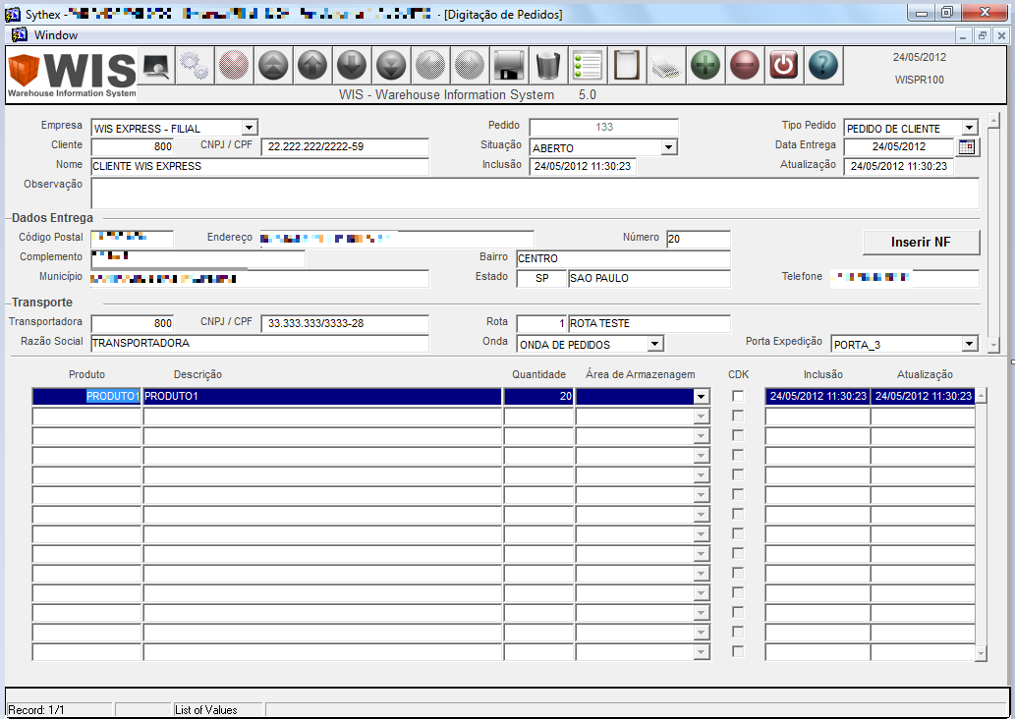Open the List of Values icon
Viewport: 1015px width, 719px height.
click(x=587, y=65)
